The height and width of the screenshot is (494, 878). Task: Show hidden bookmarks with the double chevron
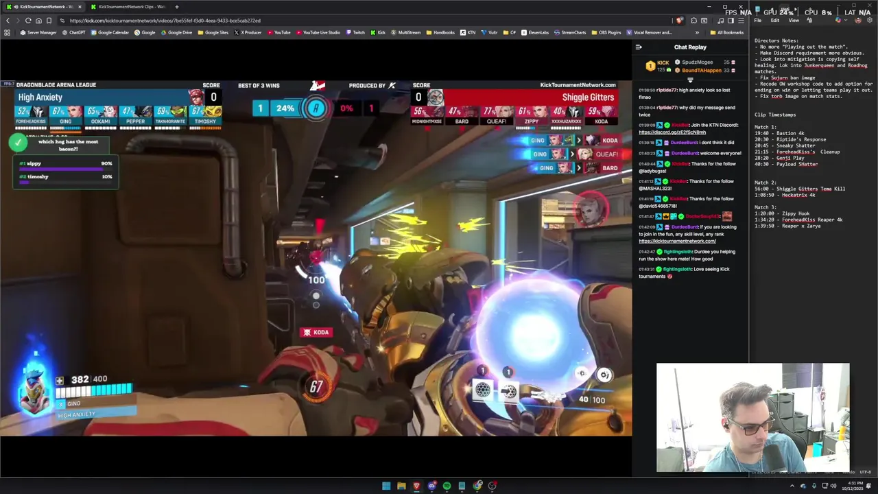pos(697,32)
